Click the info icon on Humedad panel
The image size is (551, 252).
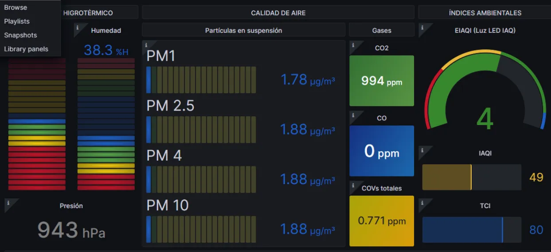click(x=77, y=28)
